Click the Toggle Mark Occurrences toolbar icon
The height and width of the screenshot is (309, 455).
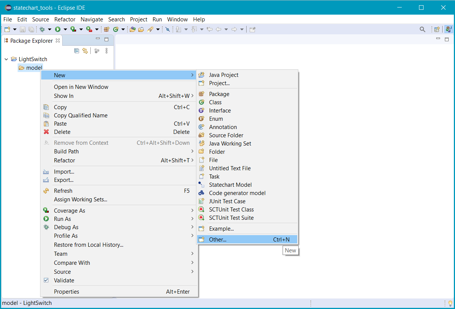(168, 29)
